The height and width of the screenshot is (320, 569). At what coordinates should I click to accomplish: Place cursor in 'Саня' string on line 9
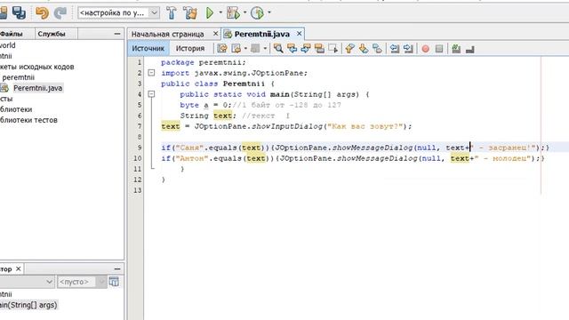click(189, 148)
